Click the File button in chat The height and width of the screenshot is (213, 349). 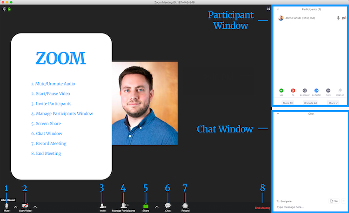pyautogui.click(x=334, y=201)
